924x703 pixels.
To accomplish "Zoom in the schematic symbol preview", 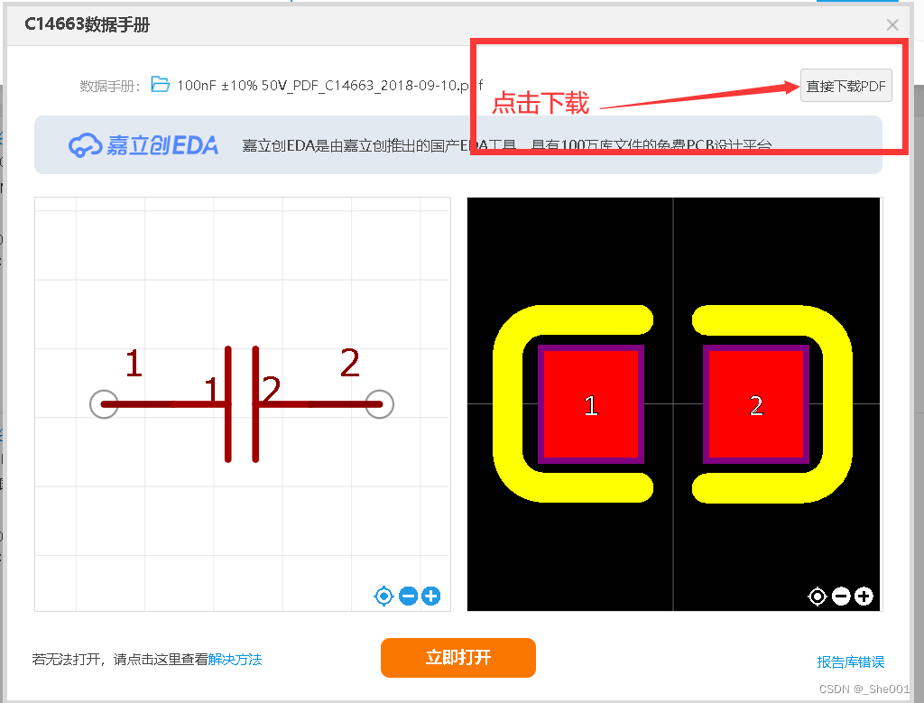I will (431, 597).
